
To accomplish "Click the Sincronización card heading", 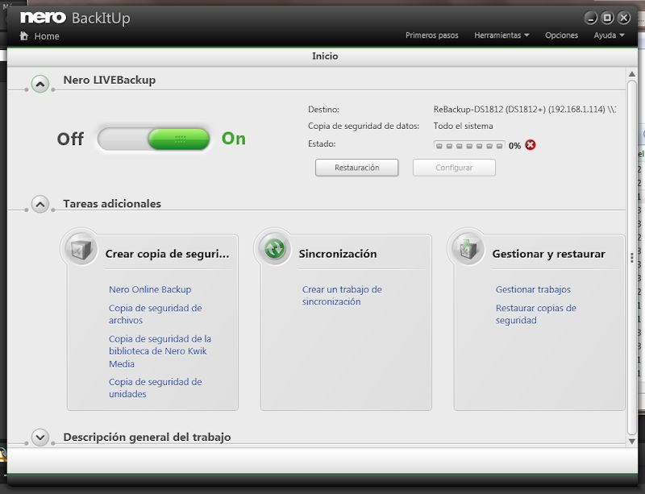I will pyautogui.click(x=338, y=254).
